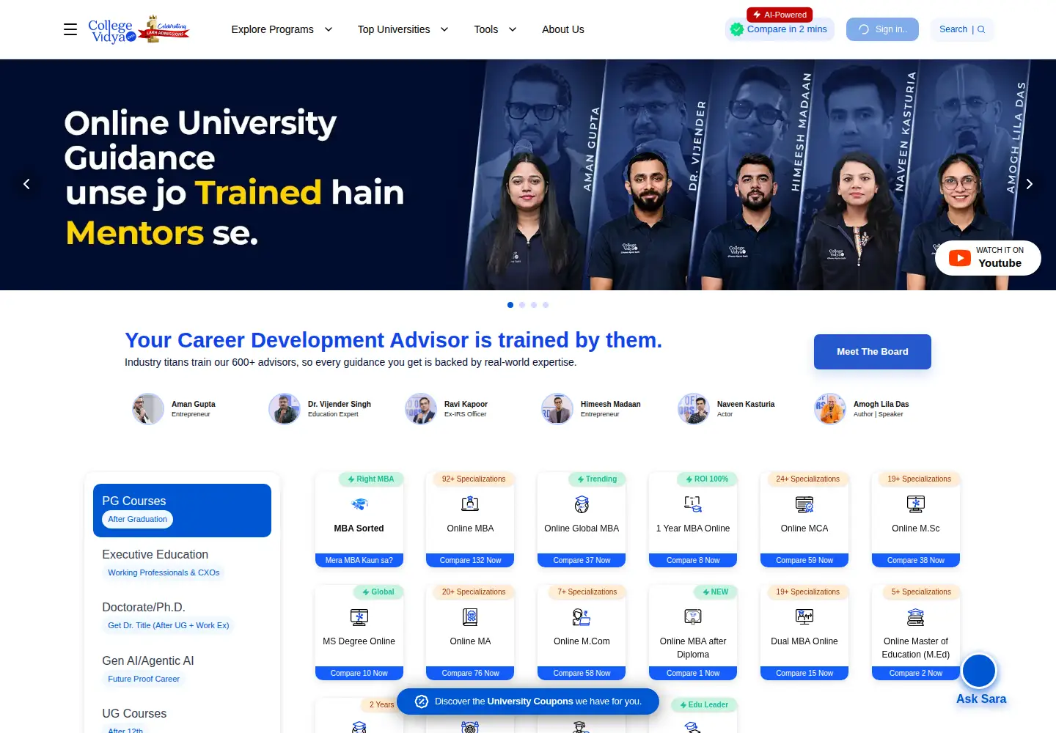The image size is (1056, 733).
Task: Click the Dual MBA Online icon
Action: (x=804, y=617)
